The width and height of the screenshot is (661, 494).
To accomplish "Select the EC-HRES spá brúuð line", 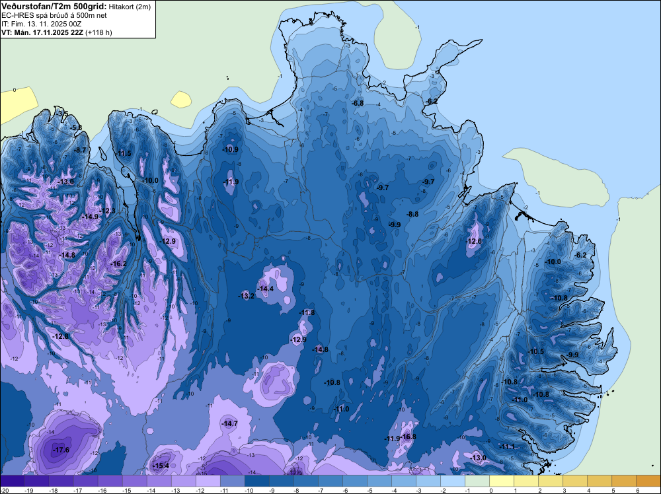I will pos(54,16).
